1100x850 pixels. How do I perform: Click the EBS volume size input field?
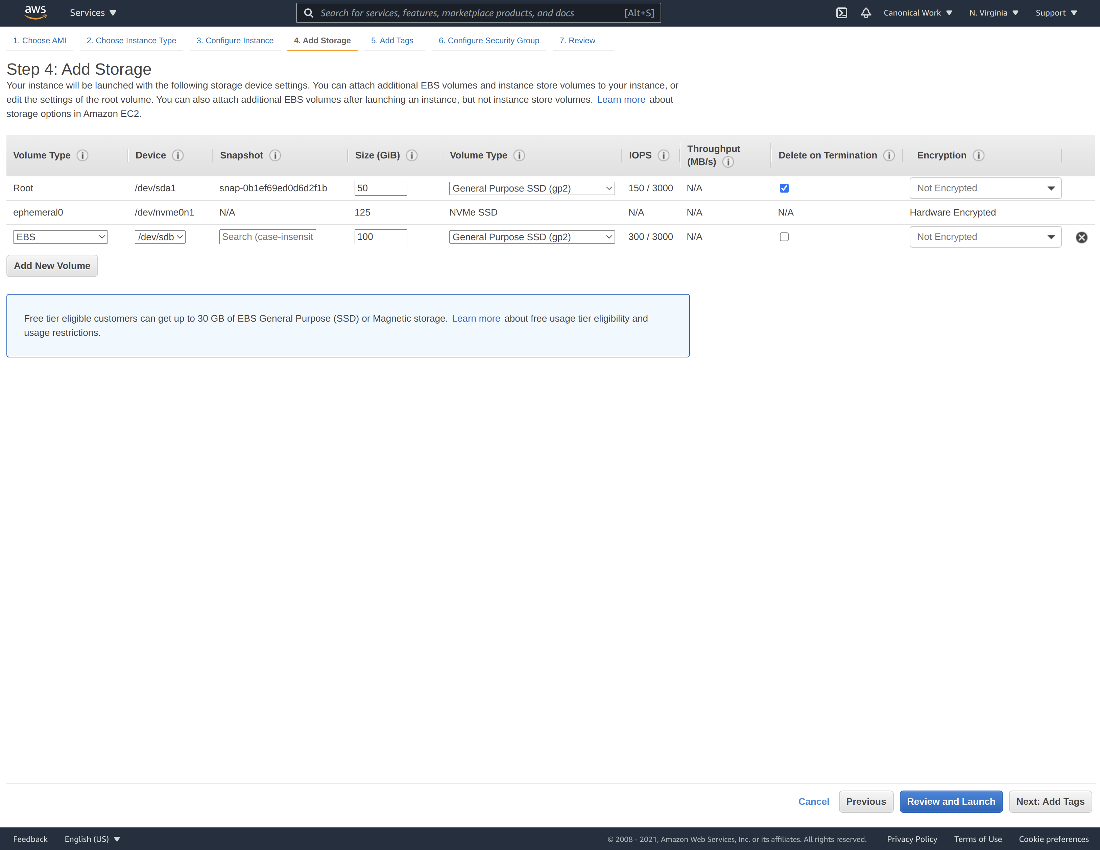coord(381,236)
